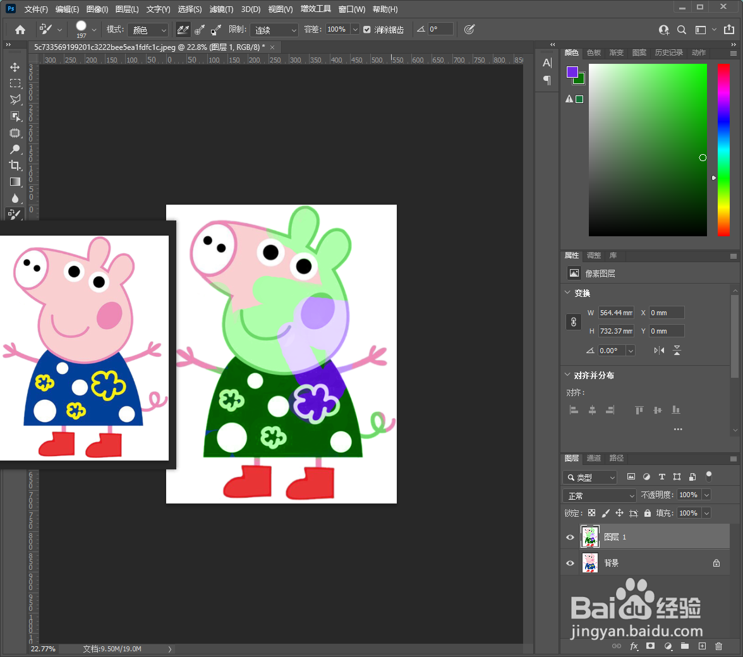Open the 滤镜(T) menu
The width and height of the screenshot is (743, 657).
[221, 9]
